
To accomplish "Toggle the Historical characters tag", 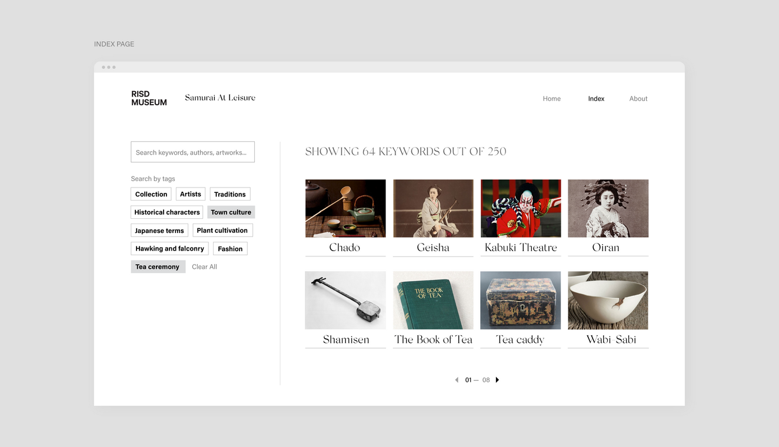I will coord(167,212).
